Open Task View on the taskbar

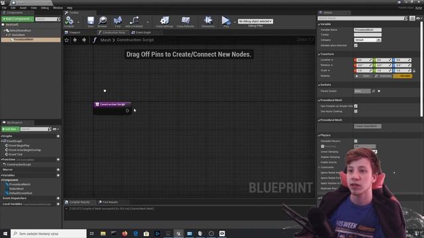[x=92, y=233]
